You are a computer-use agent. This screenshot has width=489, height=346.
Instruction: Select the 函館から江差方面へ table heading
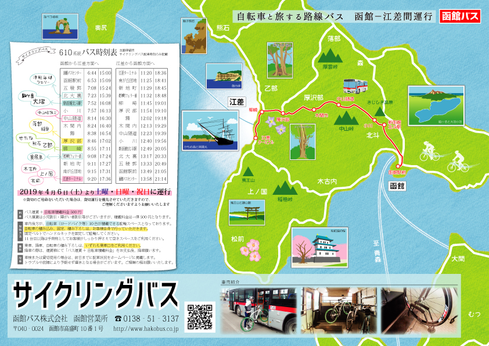click(79, 63)
